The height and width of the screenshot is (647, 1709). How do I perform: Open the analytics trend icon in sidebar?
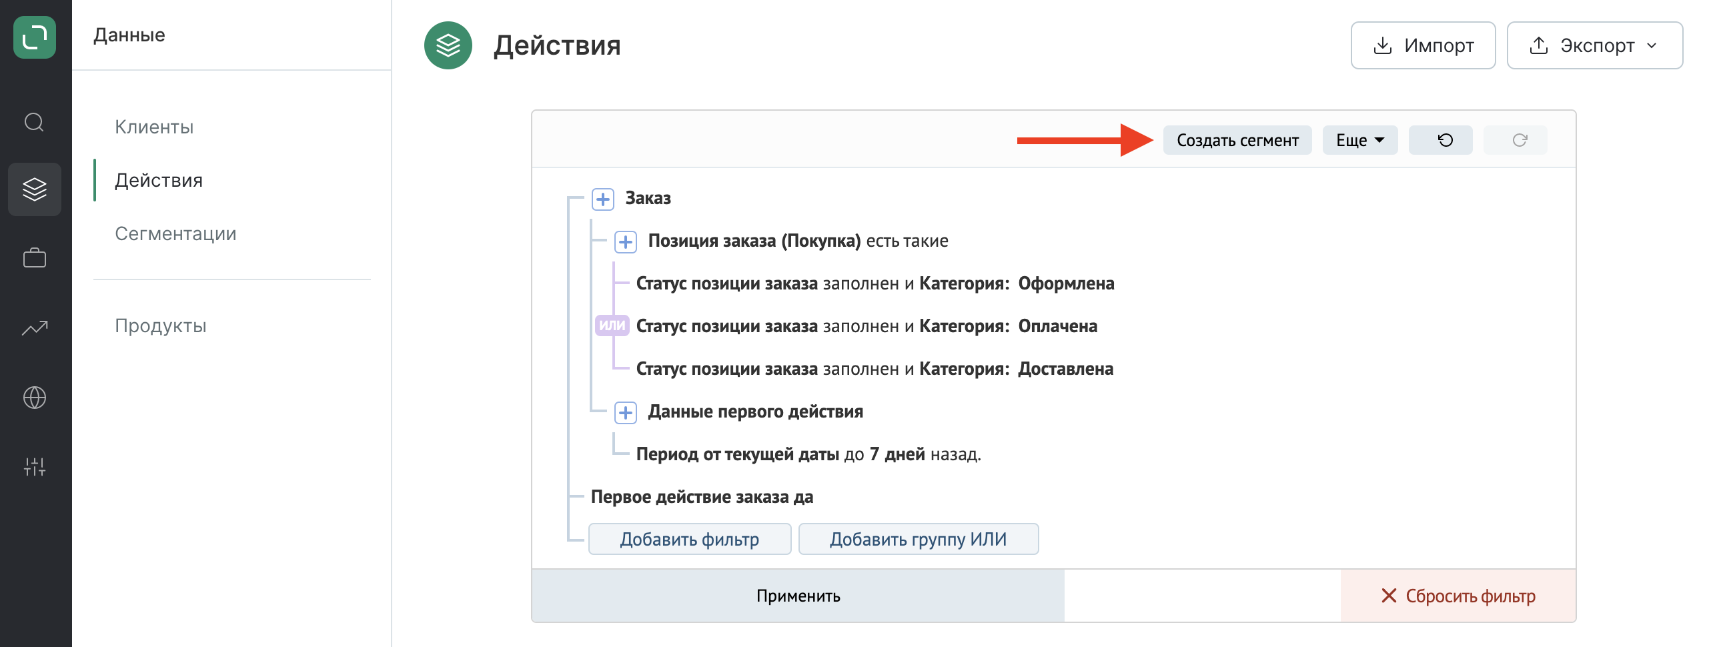35,328
